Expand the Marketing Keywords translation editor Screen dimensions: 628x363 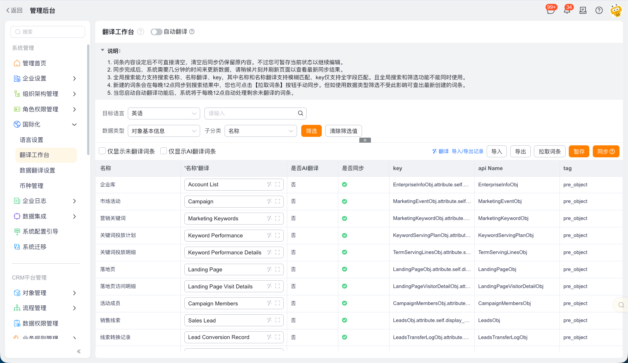pyautogui.click(x=278, y=218)
